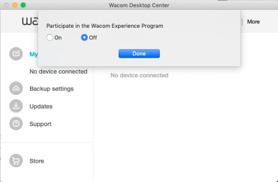The width and height of the screenshot is (278, 182).
Task: Select the Off radio button
Action: [x=84, y=38]
